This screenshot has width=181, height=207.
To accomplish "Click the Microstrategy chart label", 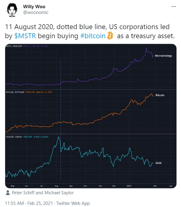I will click(x=163, y=56).
